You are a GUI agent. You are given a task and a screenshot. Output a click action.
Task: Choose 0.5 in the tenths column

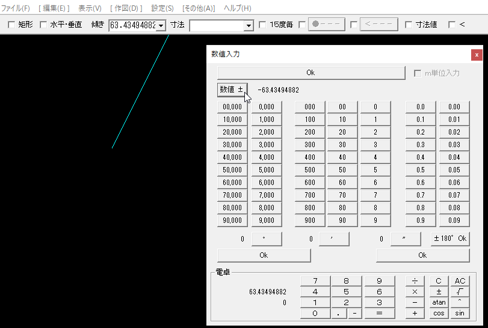[421, 170]
